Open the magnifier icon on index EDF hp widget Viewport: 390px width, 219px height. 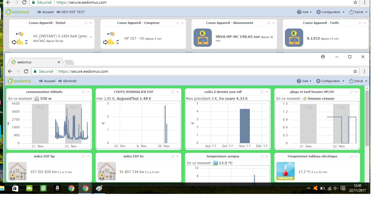[x=83, y=157]
